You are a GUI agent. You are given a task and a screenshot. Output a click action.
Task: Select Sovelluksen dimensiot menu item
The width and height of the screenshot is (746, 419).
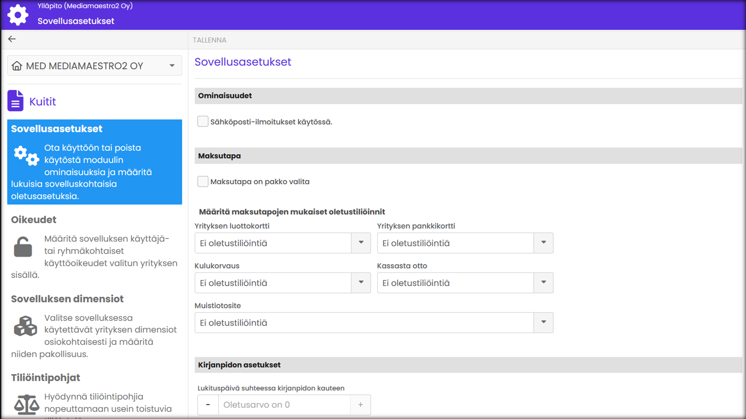(67, 299)
